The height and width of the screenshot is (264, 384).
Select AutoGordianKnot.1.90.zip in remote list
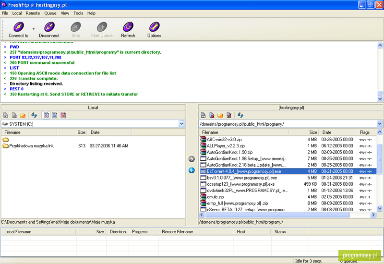[288, 152]
